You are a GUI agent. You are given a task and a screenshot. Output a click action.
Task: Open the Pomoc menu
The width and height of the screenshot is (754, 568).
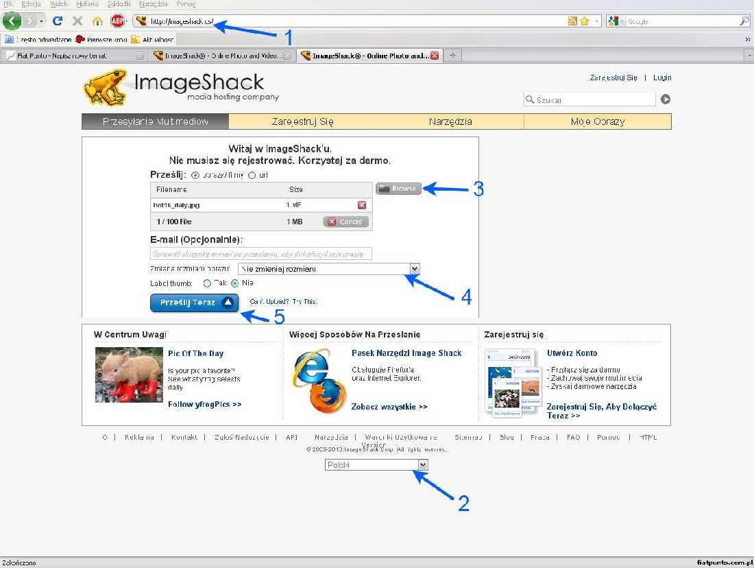tap(186, 4)
